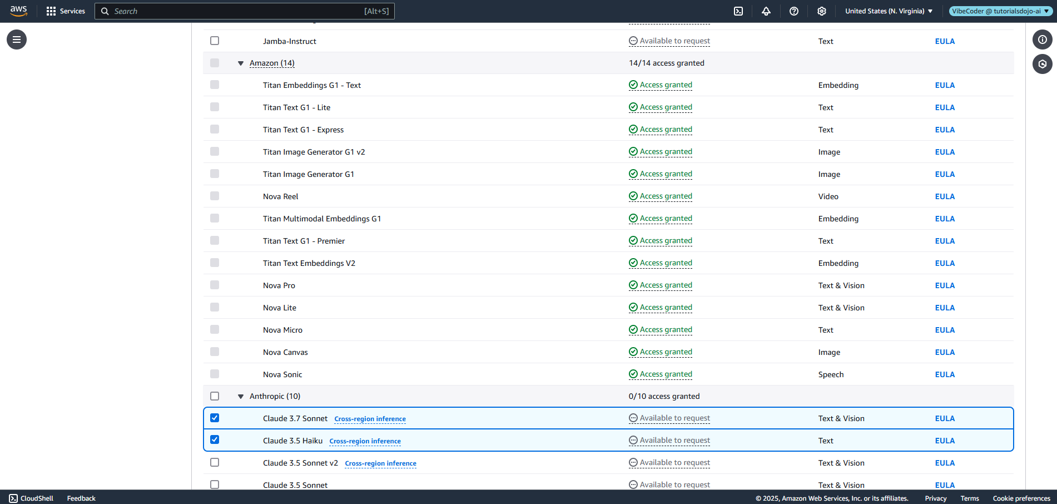The image size is (1057, 504).
Task: Click CloudShell in the bottom bar
Action: coord(32,498)
